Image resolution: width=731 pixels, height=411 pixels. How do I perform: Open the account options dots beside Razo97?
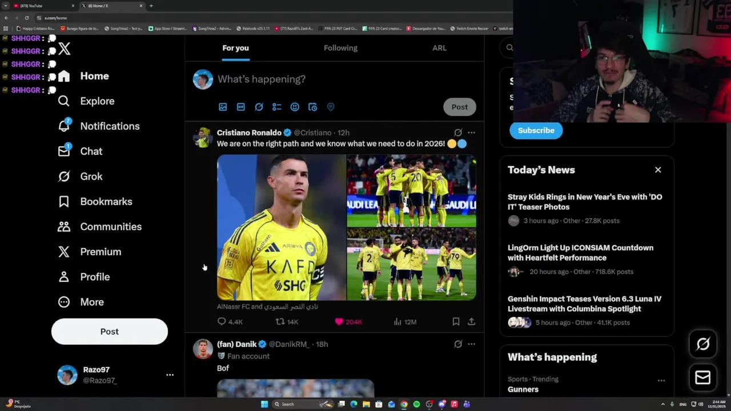(170, 375)
